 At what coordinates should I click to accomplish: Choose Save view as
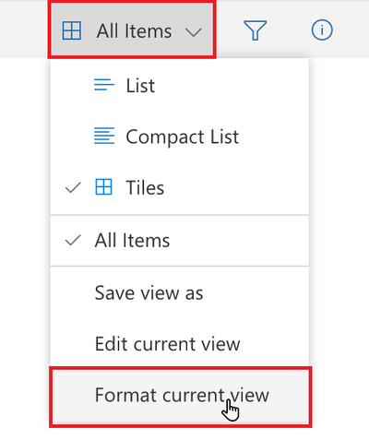tap(180, 292)
